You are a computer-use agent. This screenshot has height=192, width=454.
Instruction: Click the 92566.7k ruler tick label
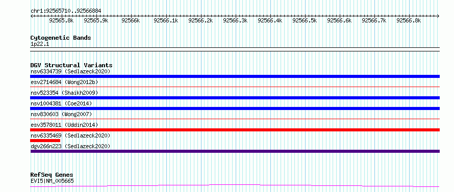pyautogui.click(x=374, y=20)
